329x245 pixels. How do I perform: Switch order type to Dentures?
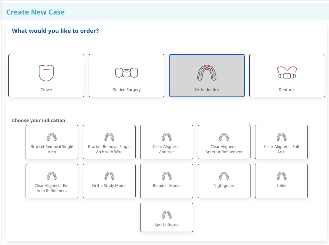point(287,76)
